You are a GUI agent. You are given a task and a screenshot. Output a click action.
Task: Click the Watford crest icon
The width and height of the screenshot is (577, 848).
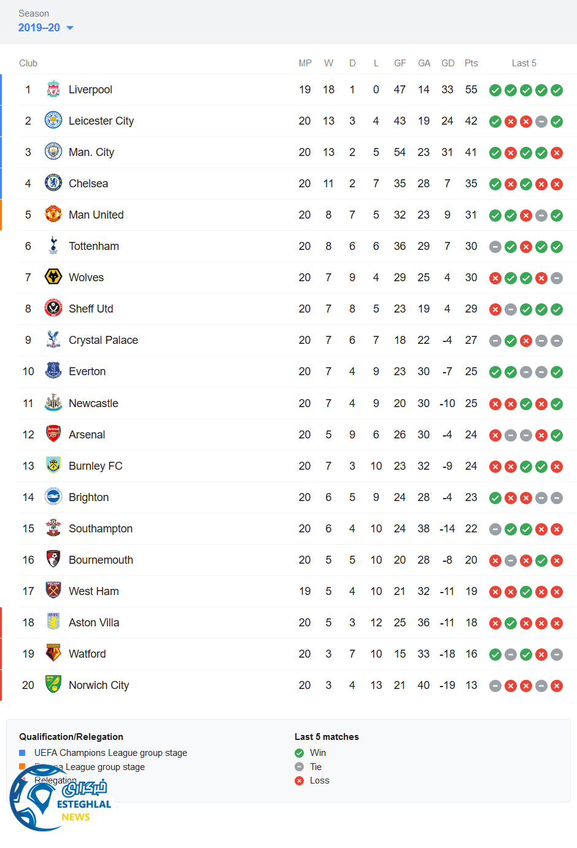53,654
